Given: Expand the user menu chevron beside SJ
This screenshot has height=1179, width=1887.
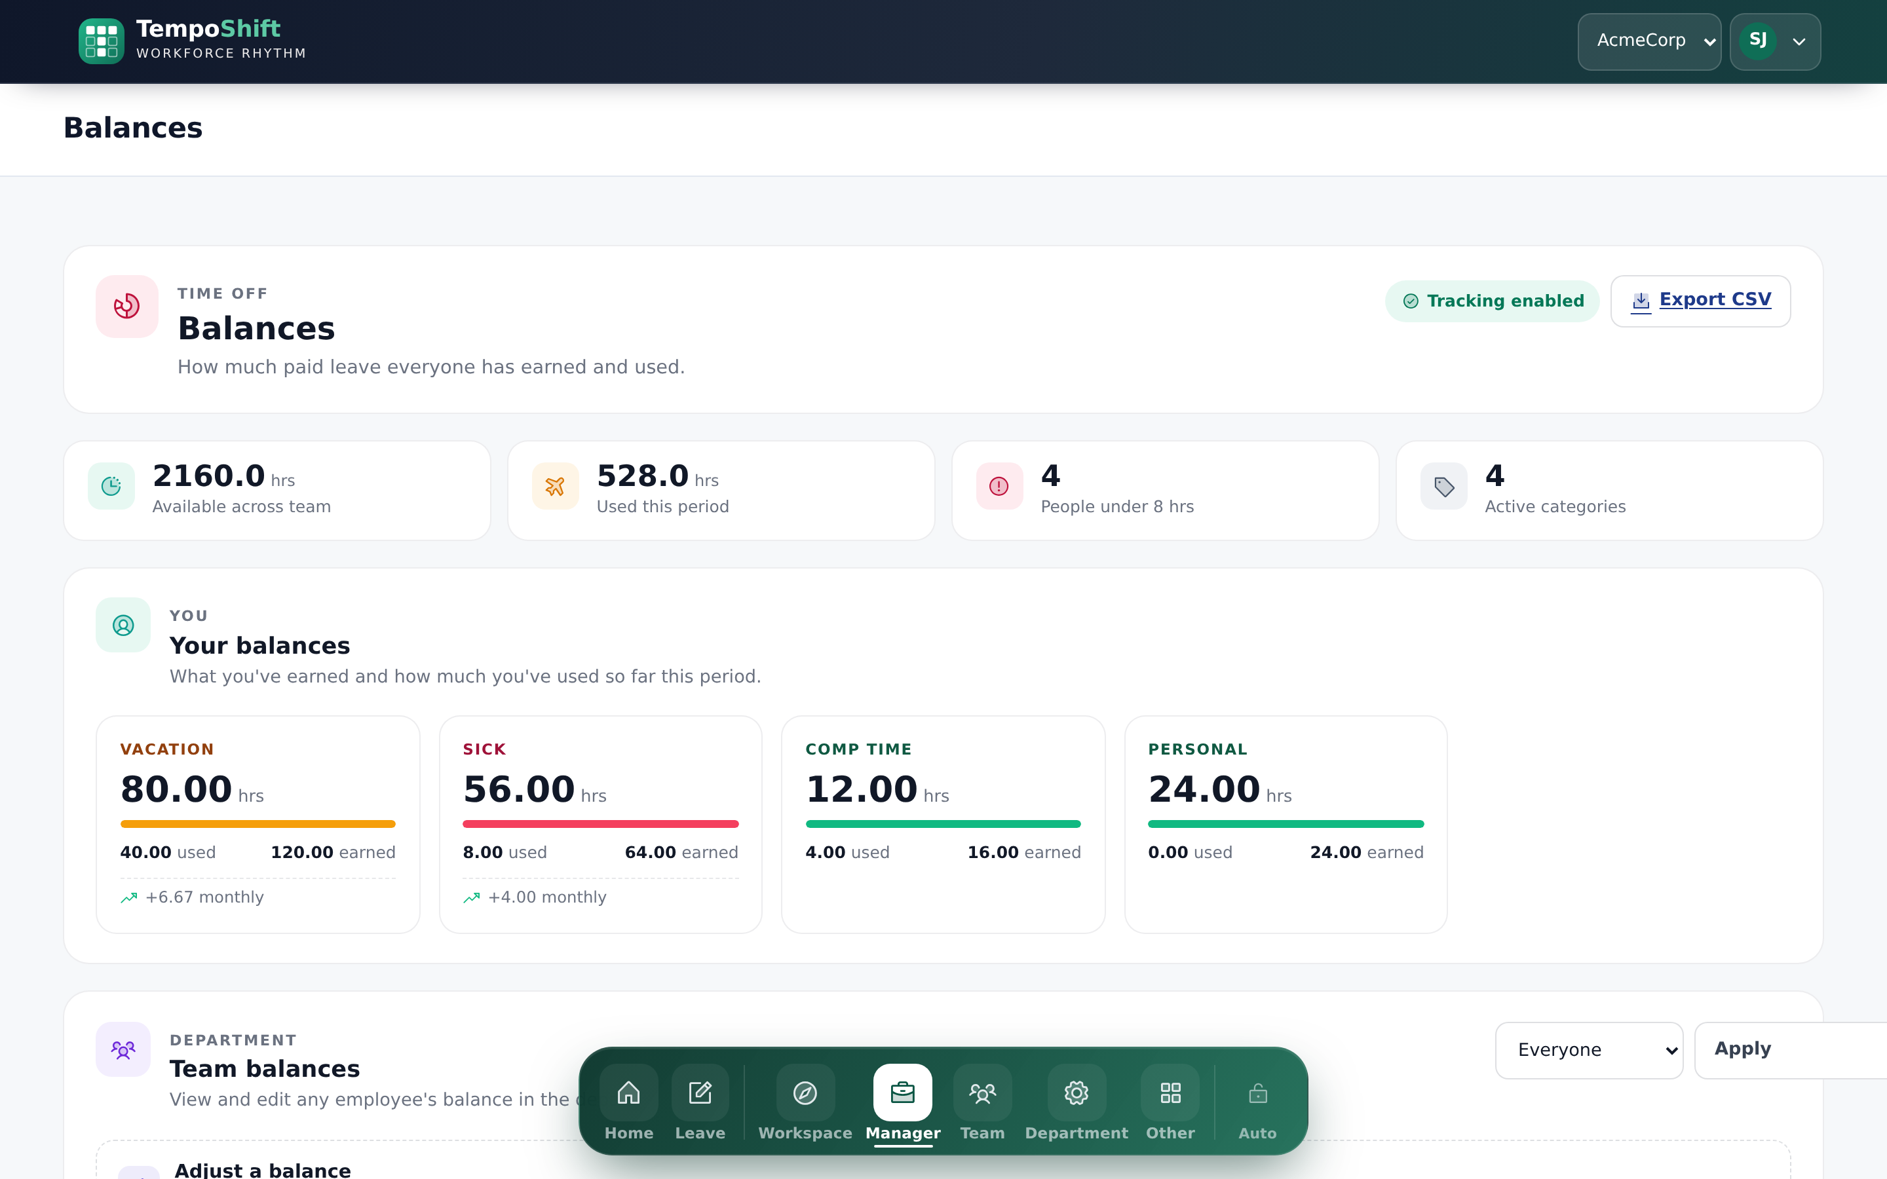Looking at the screenshot, I should [1800, 42].
